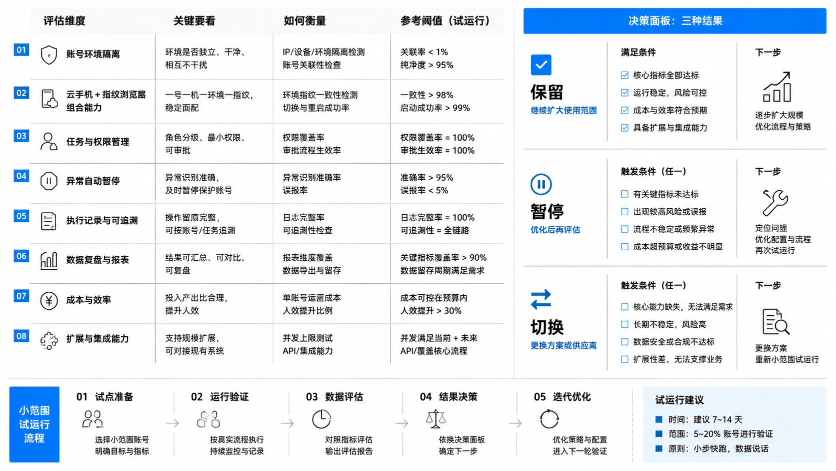This screenshot has height=471, width=836.
Task: Click the 关键要看 column header
Action: pos(194,21)
